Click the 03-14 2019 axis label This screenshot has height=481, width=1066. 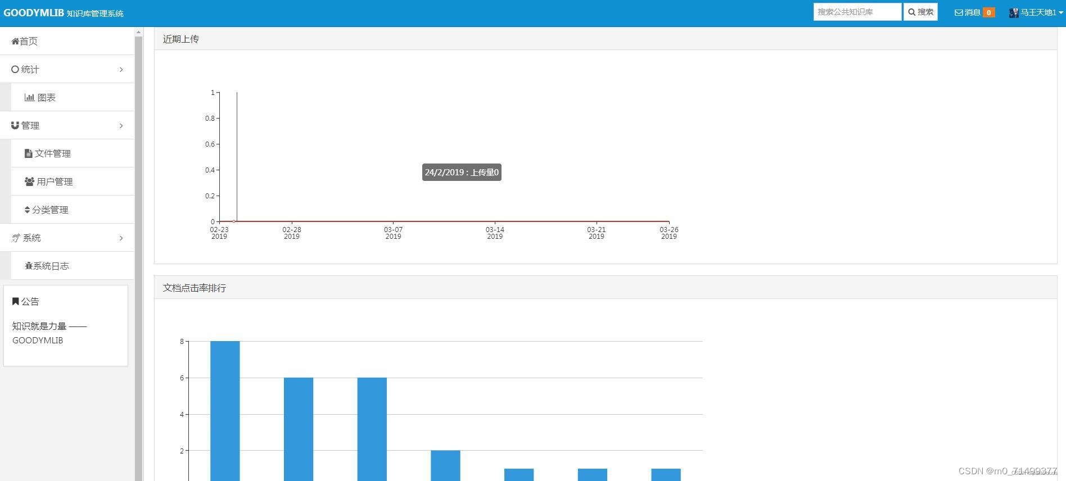[x=495, y=233]
